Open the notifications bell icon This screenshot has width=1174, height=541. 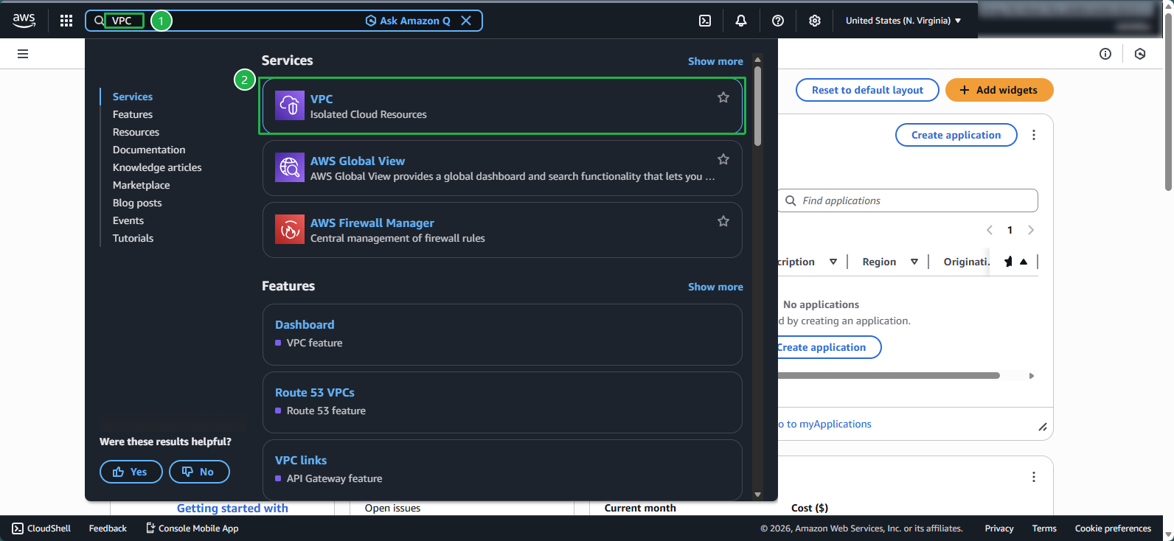741,21
